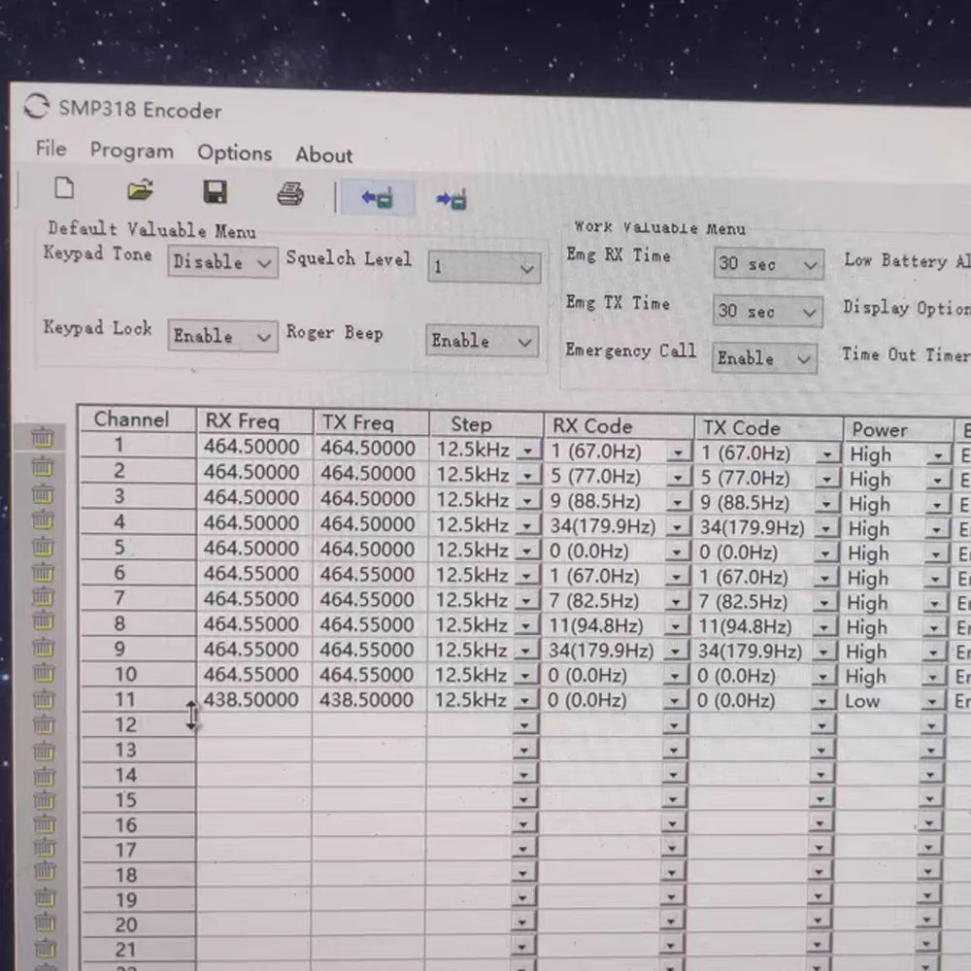Click the trash icon beside channel 2

[x=43, y=466]
